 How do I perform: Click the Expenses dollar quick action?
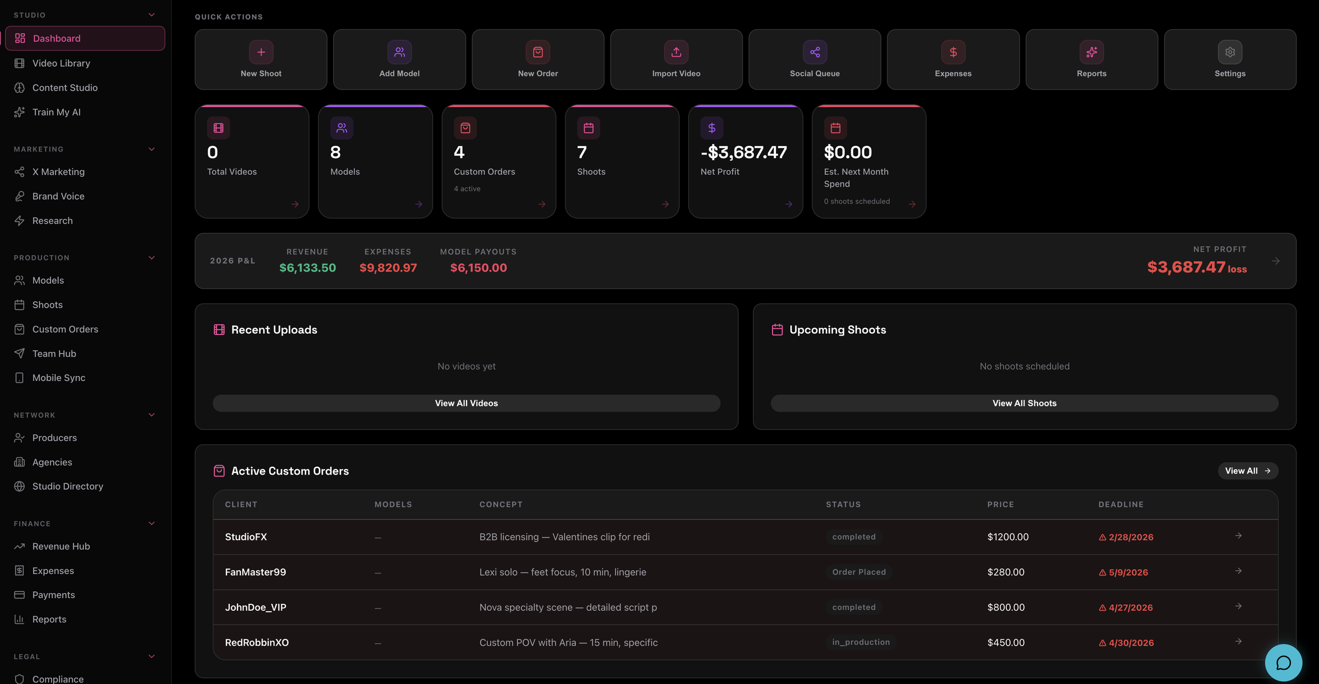point(953,59)
